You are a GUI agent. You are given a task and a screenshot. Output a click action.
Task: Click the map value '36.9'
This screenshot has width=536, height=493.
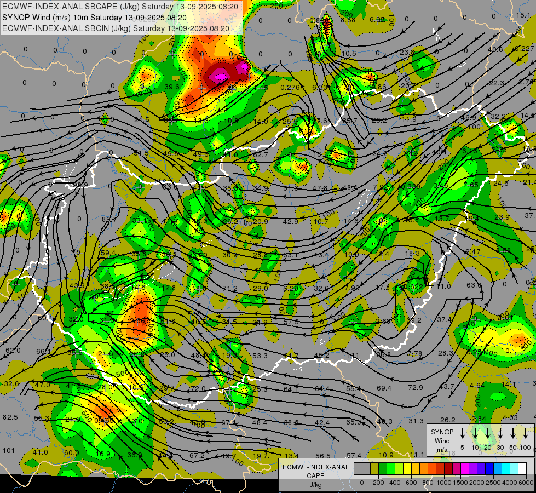click(134, 455)
